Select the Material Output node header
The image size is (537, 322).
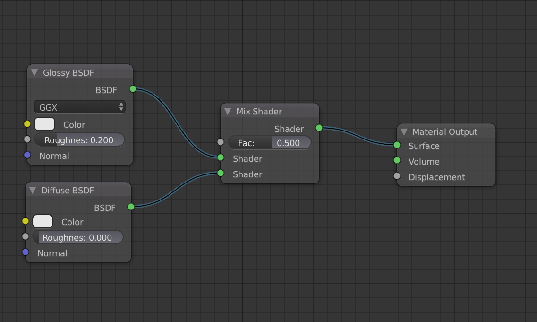[444, 131]
